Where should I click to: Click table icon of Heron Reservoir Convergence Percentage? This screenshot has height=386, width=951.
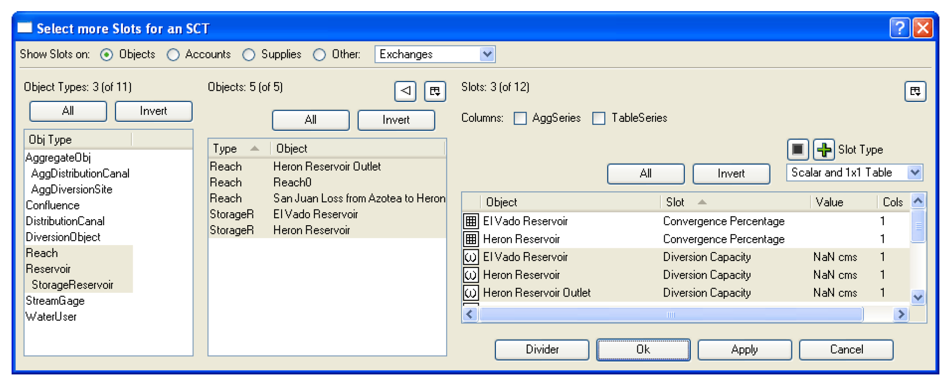coord(471,239)
